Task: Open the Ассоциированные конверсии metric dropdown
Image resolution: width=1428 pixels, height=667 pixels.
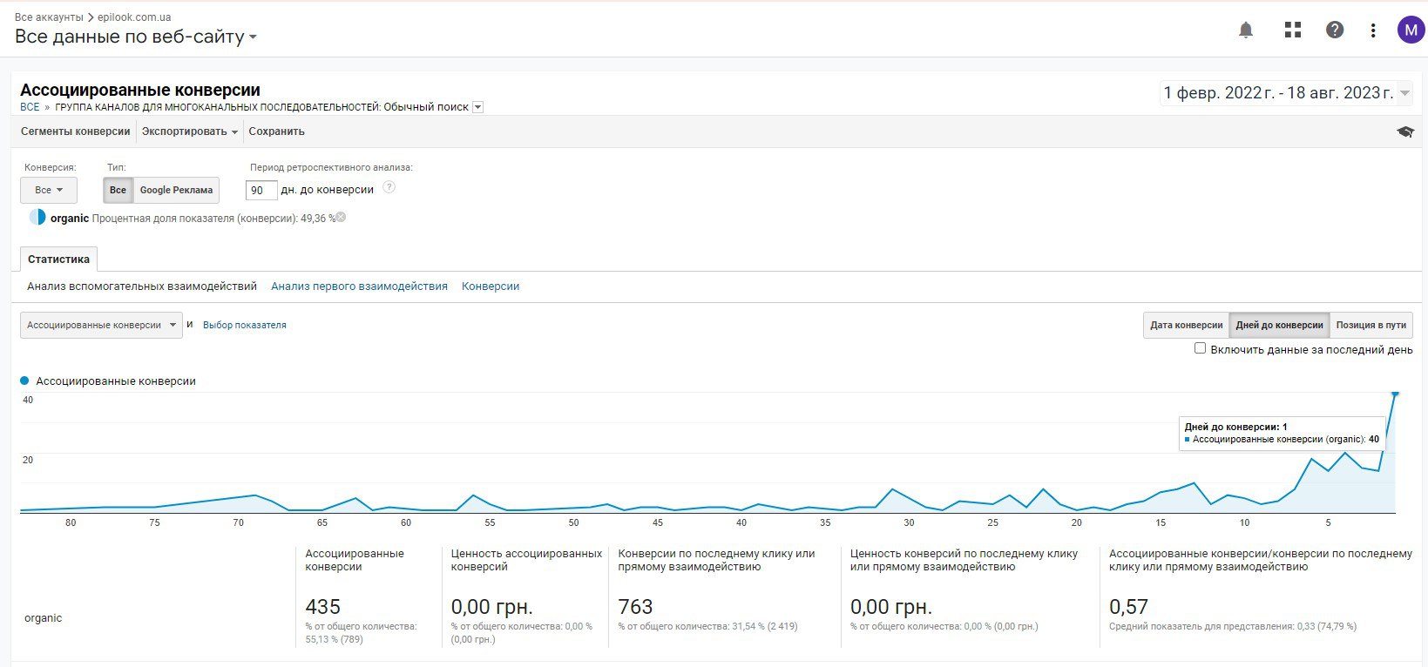Action: coord(101,325)
